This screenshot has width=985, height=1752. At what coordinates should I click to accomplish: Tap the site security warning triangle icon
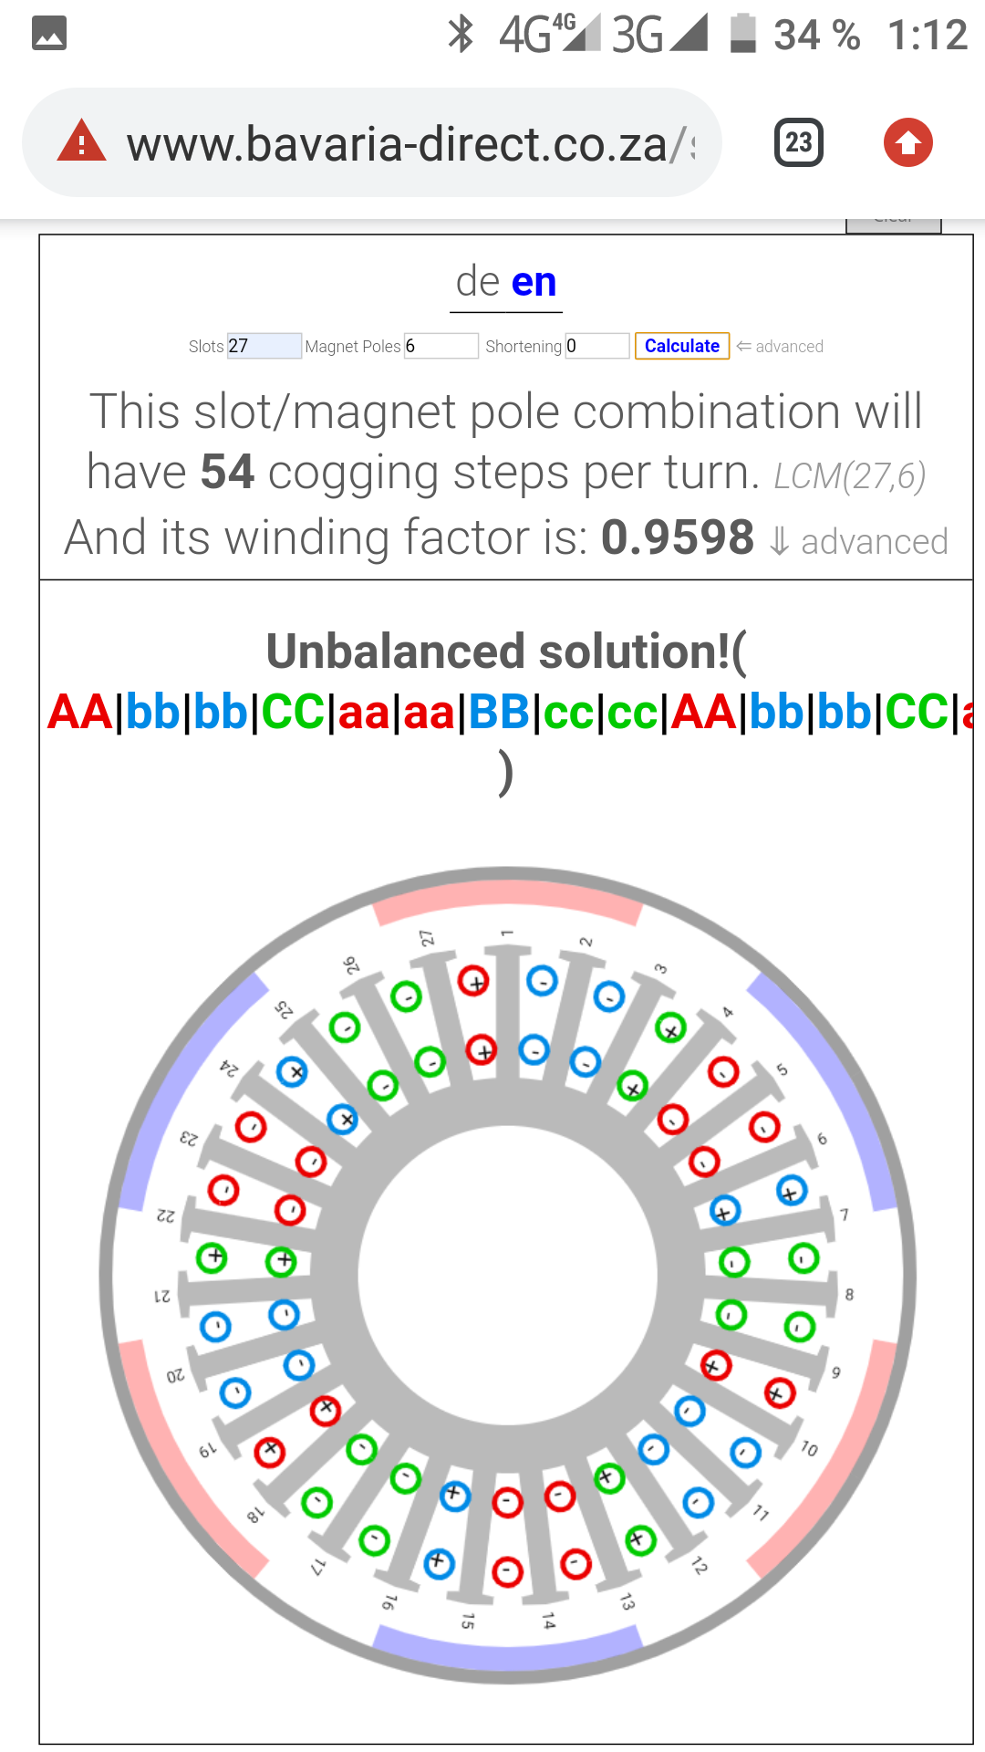(81, 142)
